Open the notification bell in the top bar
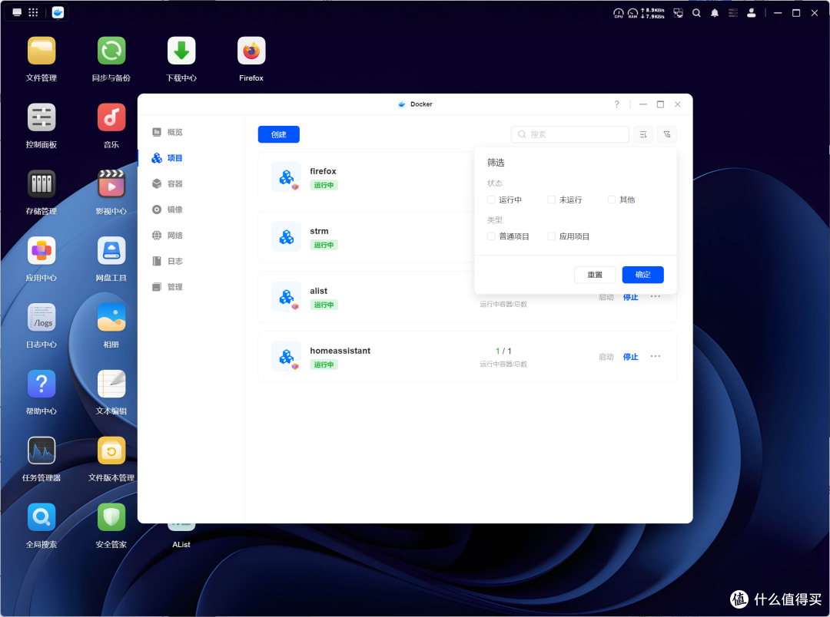The height and width of the screenshot is (617, 830). (715, 13)
